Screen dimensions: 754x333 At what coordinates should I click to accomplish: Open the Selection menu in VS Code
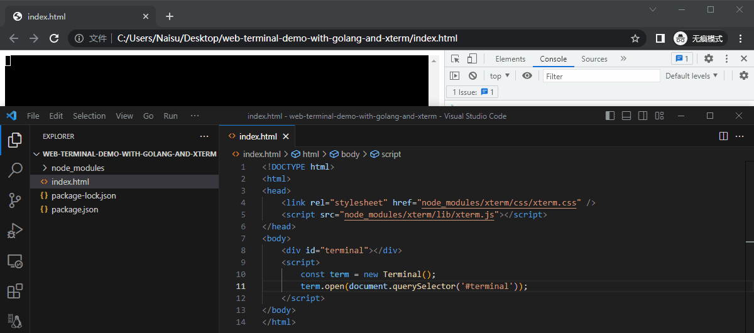click(x=89, y=116)
